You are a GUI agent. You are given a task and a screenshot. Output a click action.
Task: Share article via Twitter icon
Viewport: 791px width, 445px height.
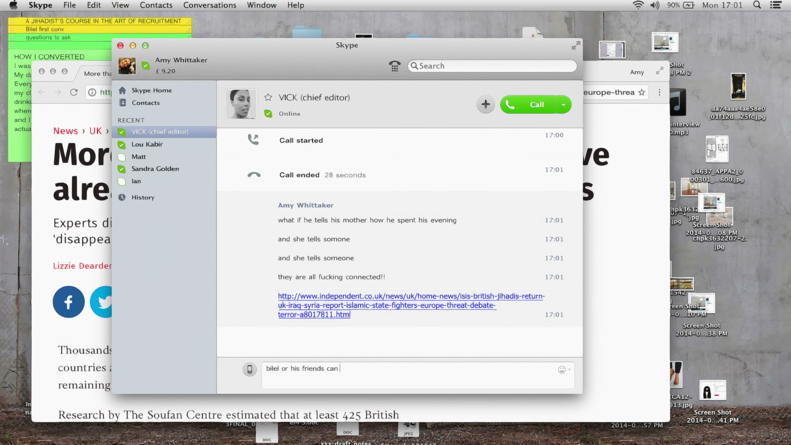pos(101,302)
